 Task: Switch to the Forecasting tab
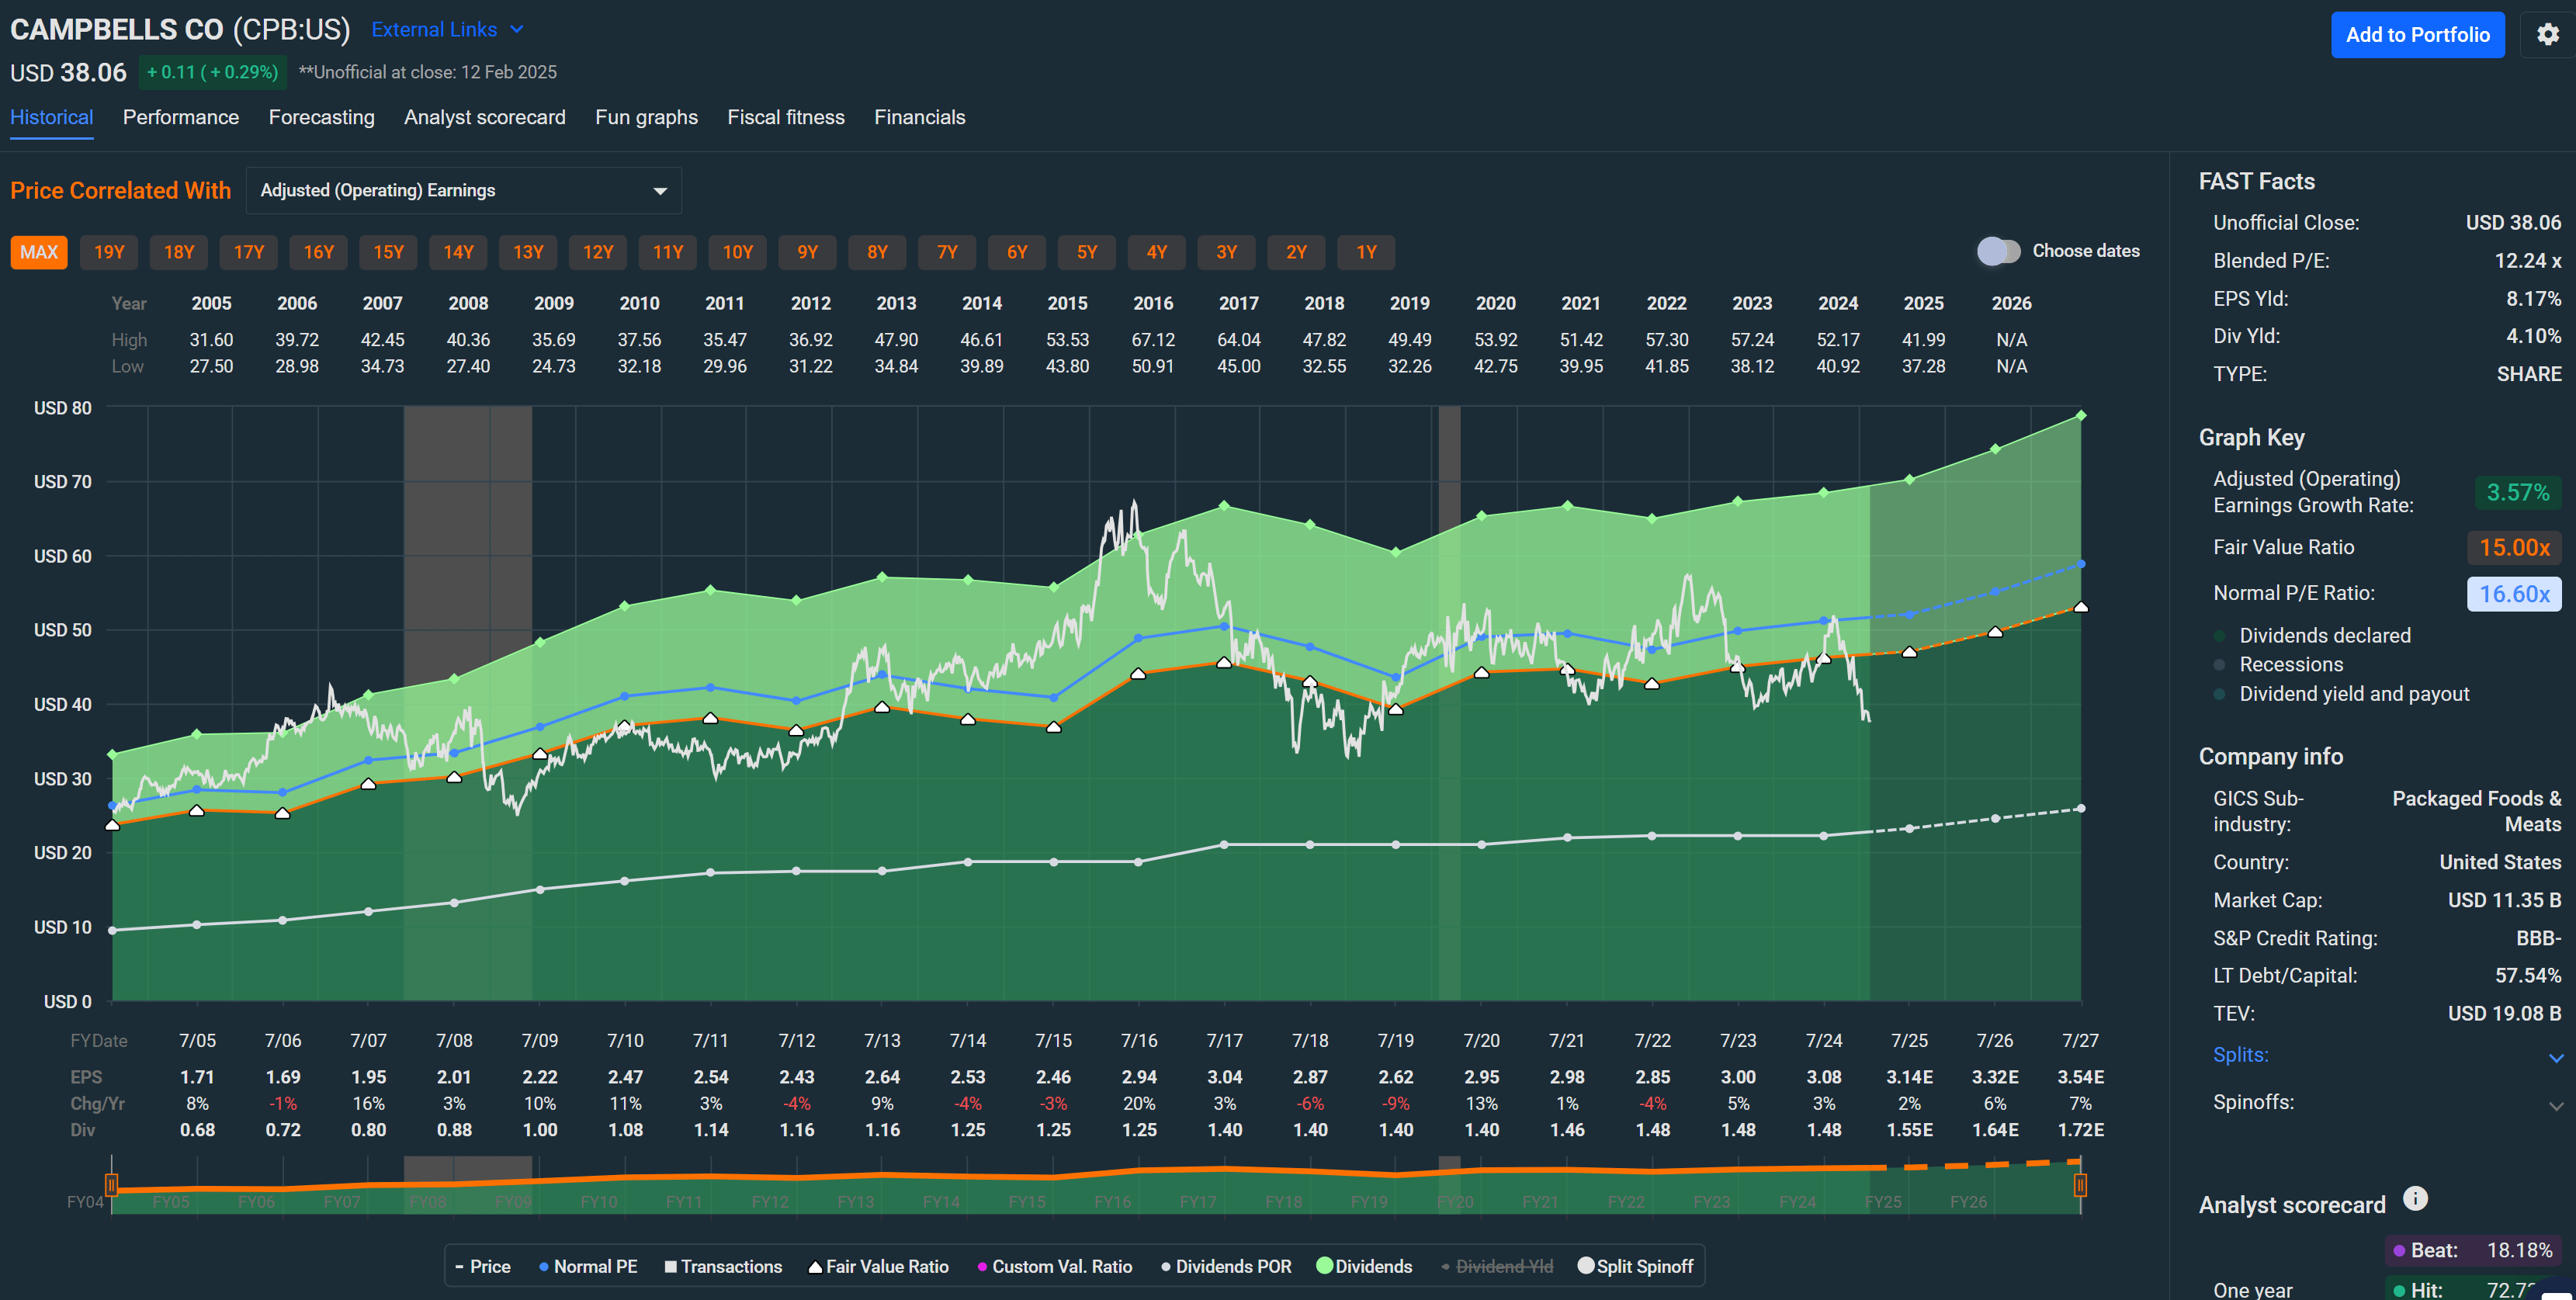click(321, 117)
